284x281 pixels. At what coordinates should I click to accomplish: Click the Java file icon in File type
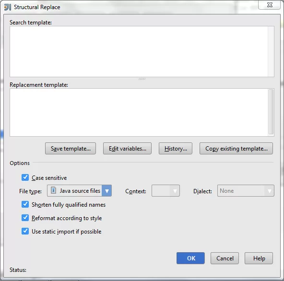click(x=53, y=190)
